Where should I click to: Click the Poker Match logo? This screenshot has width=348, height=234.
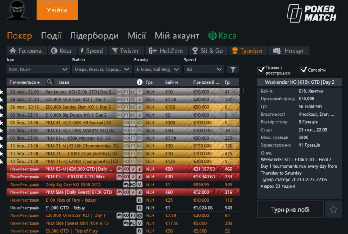[x=312, y=13]
